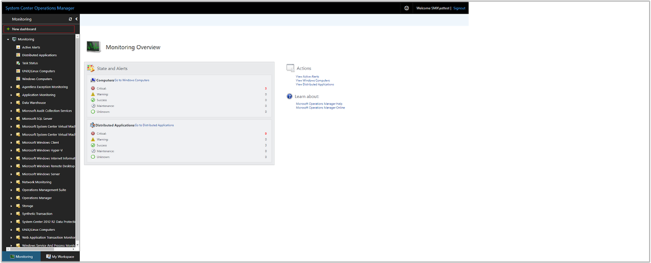Open the Go to Windows Computers link

[131, 80]
